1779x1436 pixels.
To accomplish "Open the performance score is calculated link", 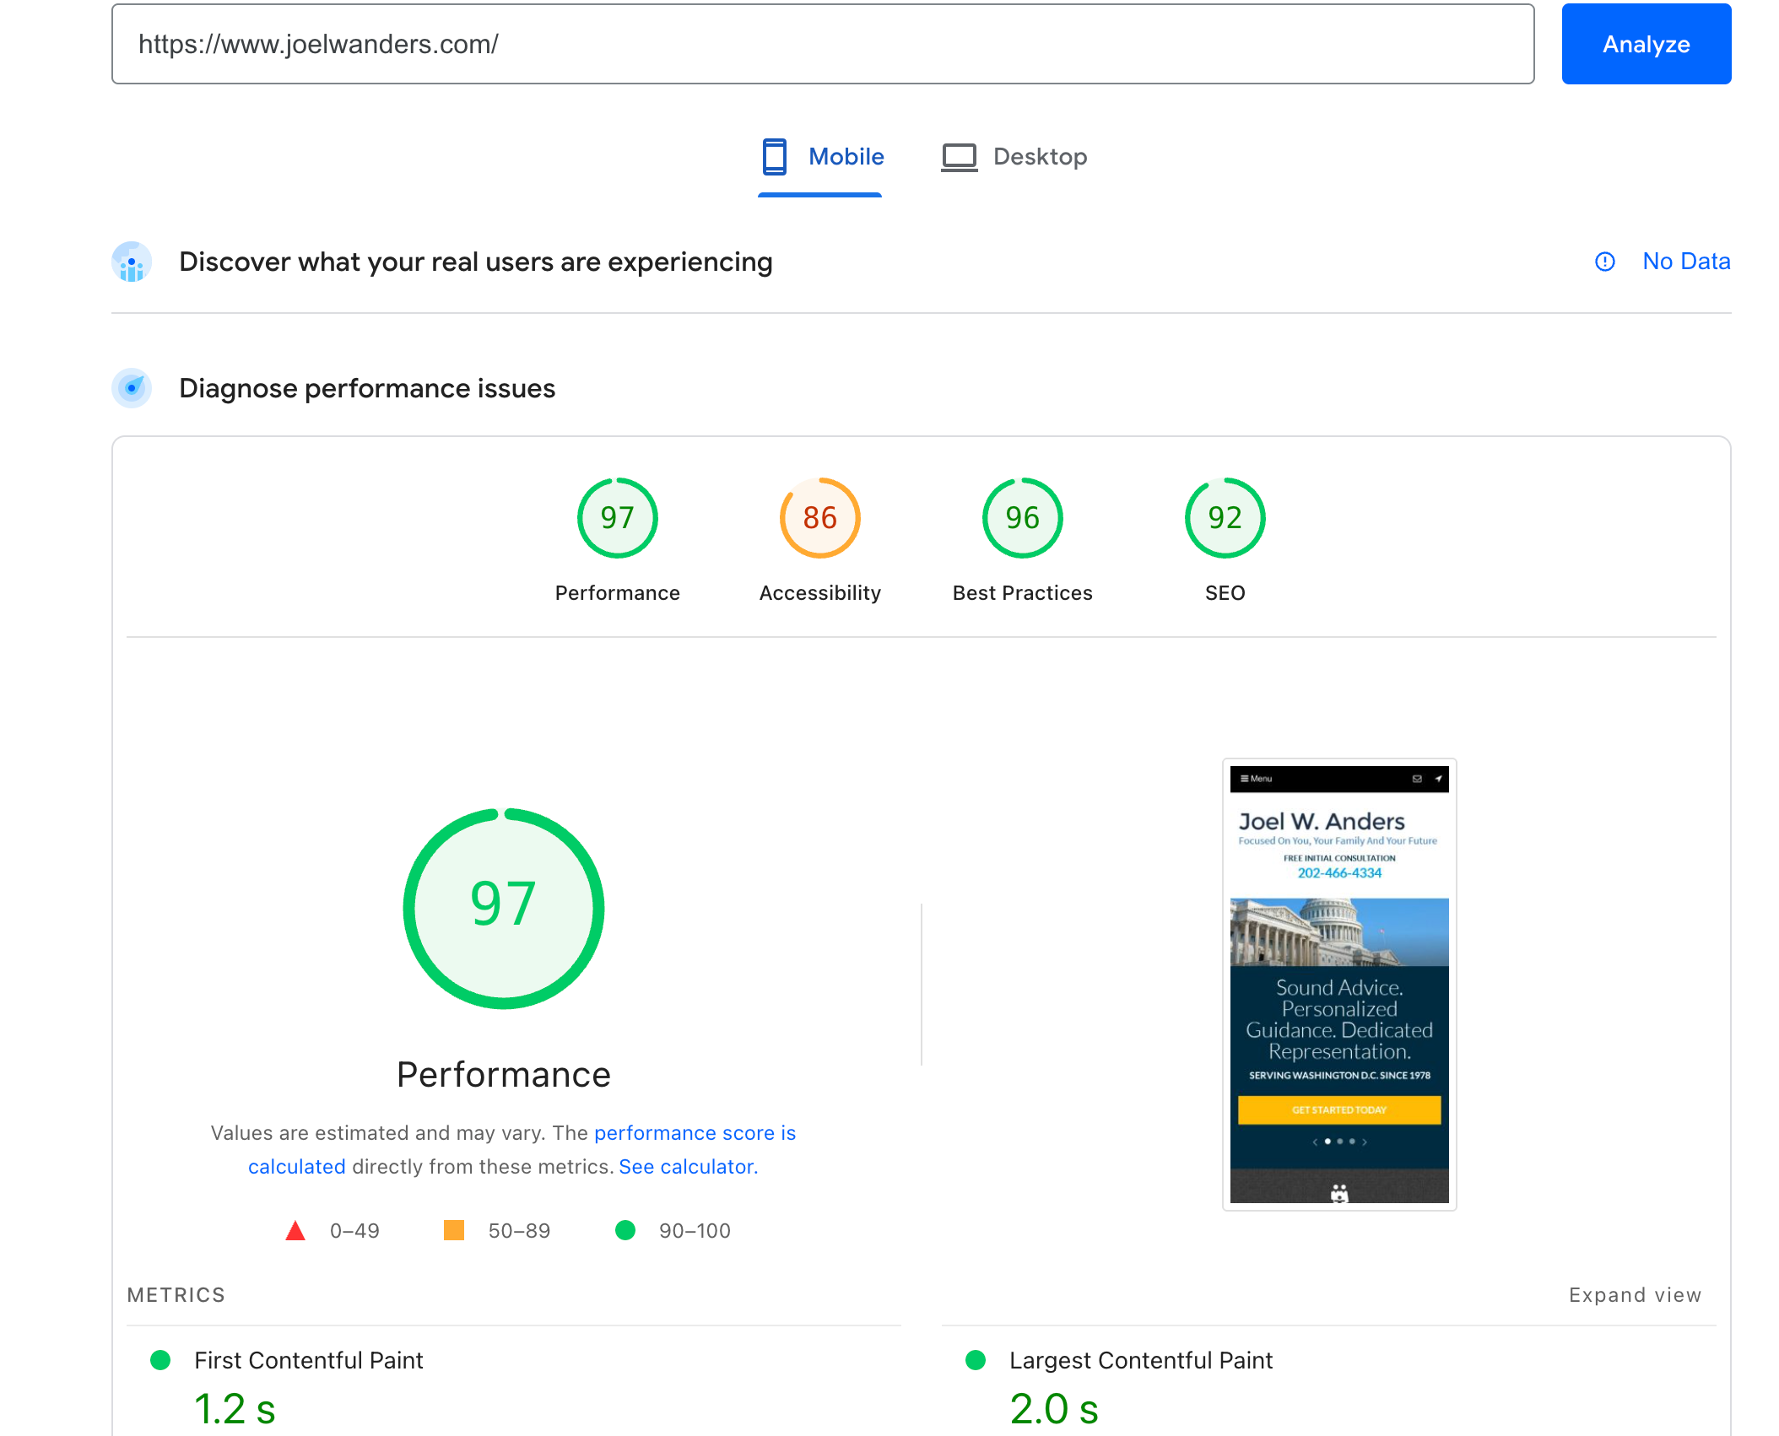I will coord(695,1133).
